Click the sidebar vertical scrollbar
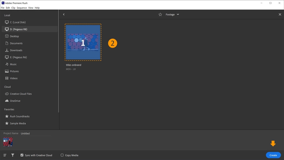 pyautogui.click(x=59, y=61)
